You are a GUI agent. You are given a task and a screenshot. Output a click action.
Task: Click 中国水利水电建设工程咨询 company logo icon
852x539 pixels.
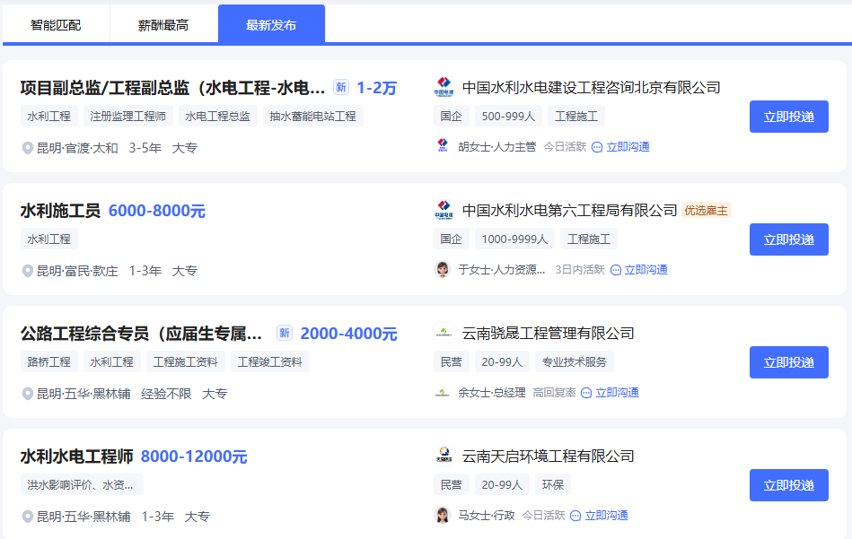pos(444,88)
